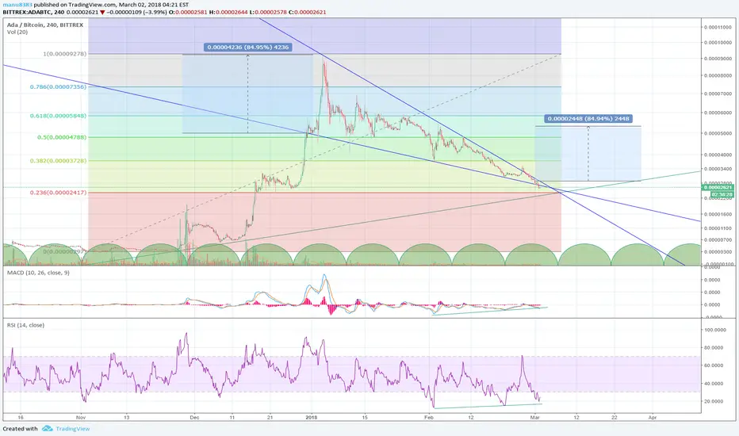The width and height of the screenshot is (739, 436).
Task: Click the 0.00001600 price axis tick
Action: click(718, 214)
